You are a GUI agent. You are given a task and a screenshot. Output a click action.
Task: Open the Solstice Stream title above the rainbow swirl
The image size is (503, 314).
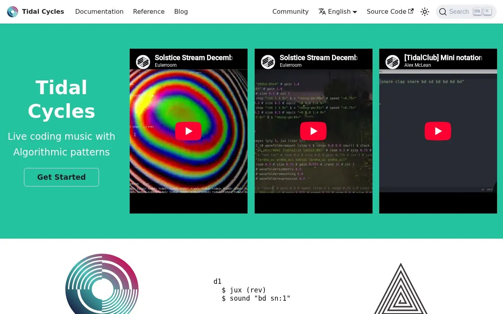coord(194,58)
